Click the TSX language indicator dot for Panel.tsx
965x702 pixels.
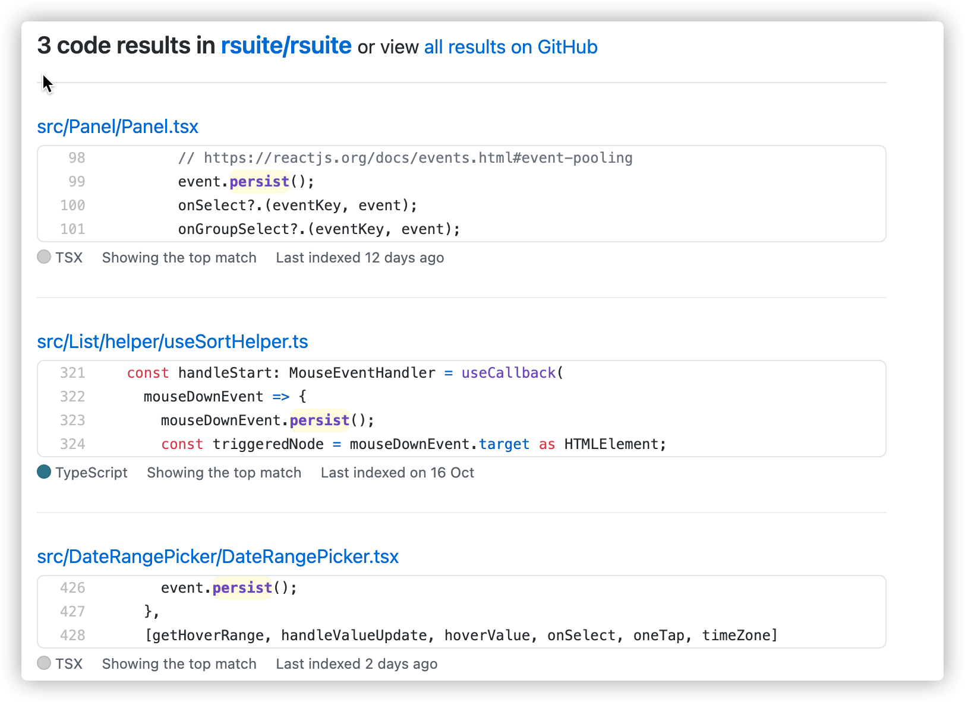coord(43,257)
